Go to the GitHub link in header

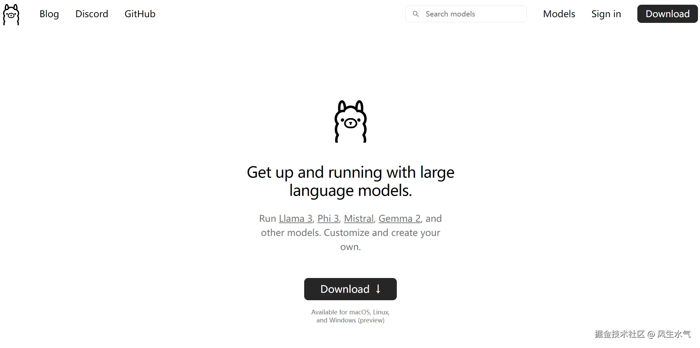140,14
